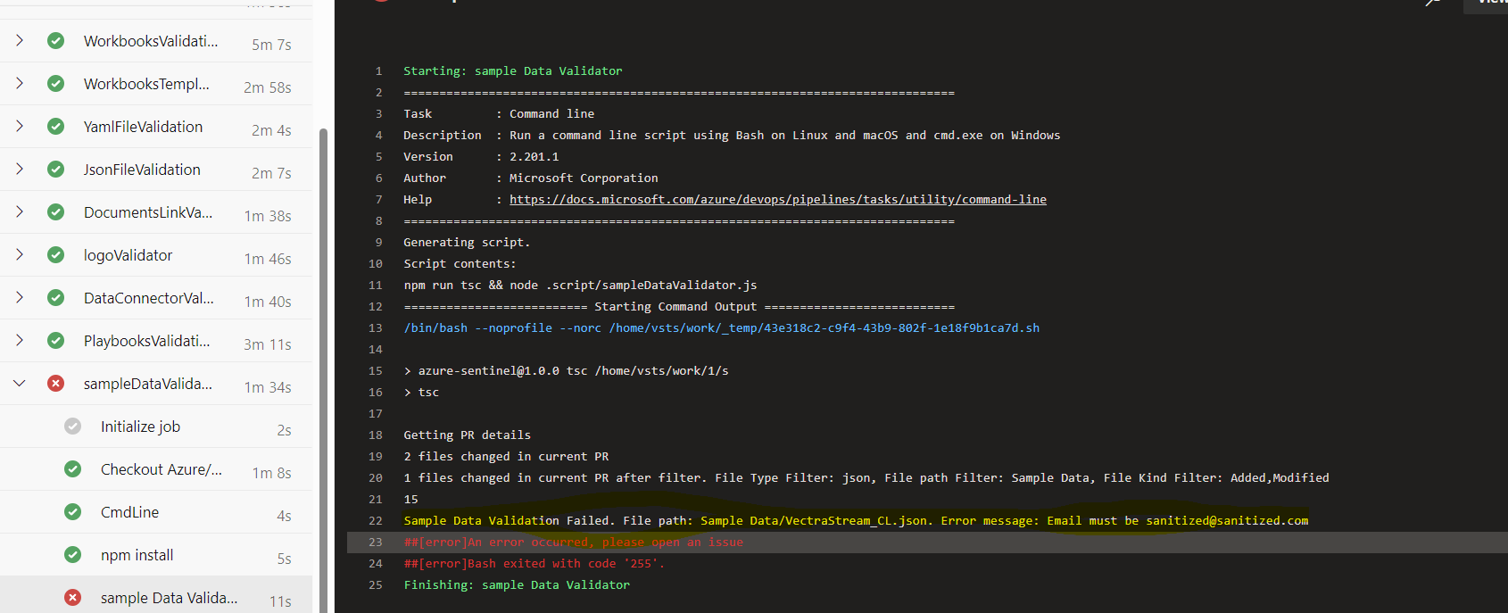Click the 'Getting PR details' log line

click(467, 435)
